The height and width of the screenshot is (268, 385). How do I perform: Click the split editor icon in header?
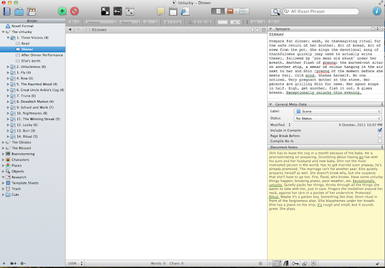(263, 30)
